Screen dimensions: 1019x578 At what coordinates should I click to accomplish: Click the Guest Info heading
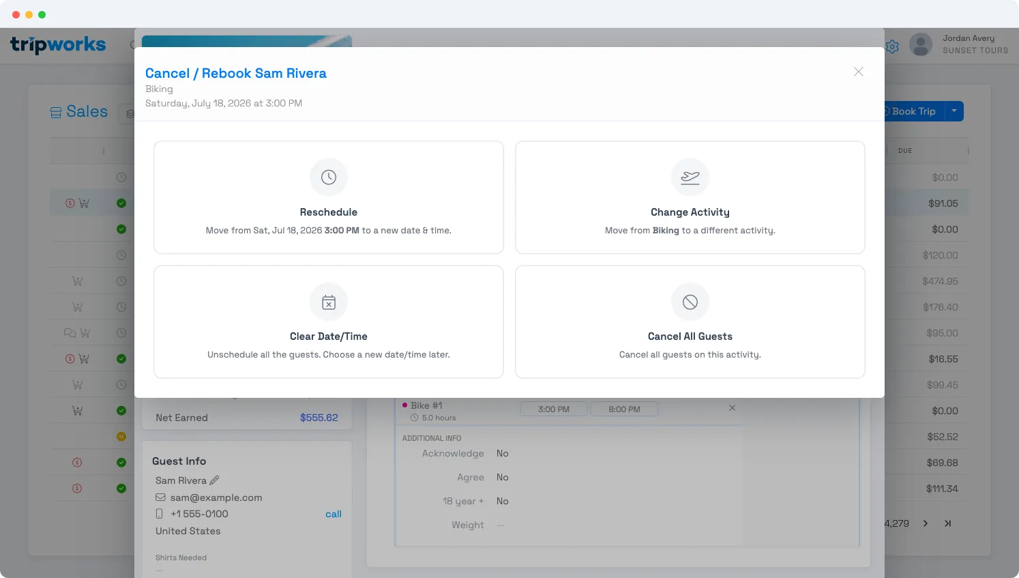[179, 461]
